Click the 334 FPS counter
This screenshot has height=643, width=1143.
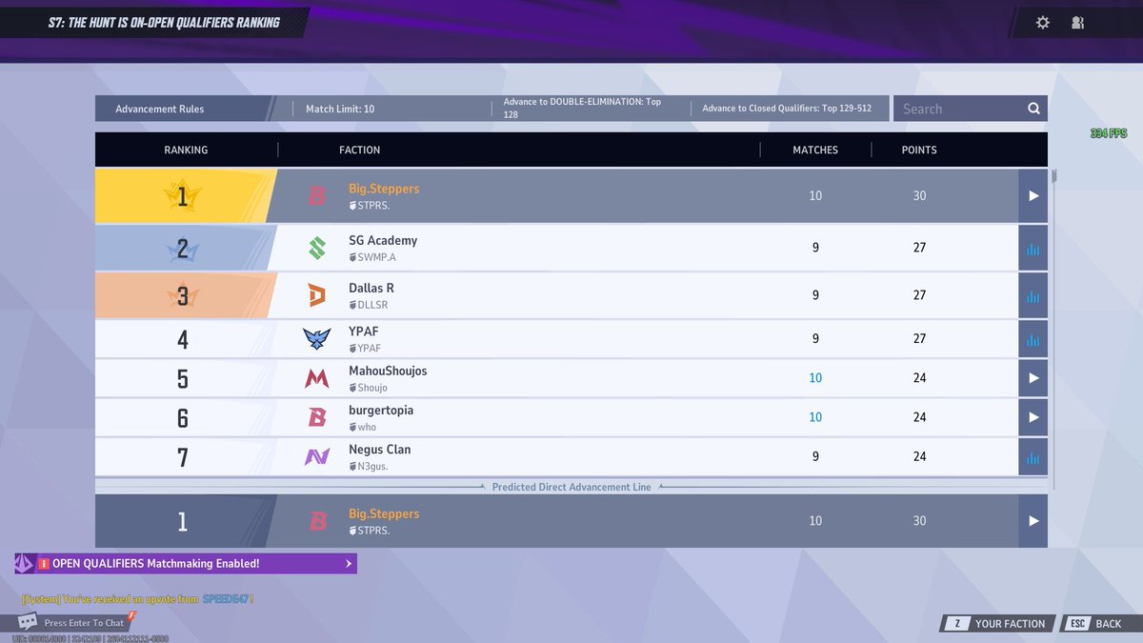click(1109, 133)
